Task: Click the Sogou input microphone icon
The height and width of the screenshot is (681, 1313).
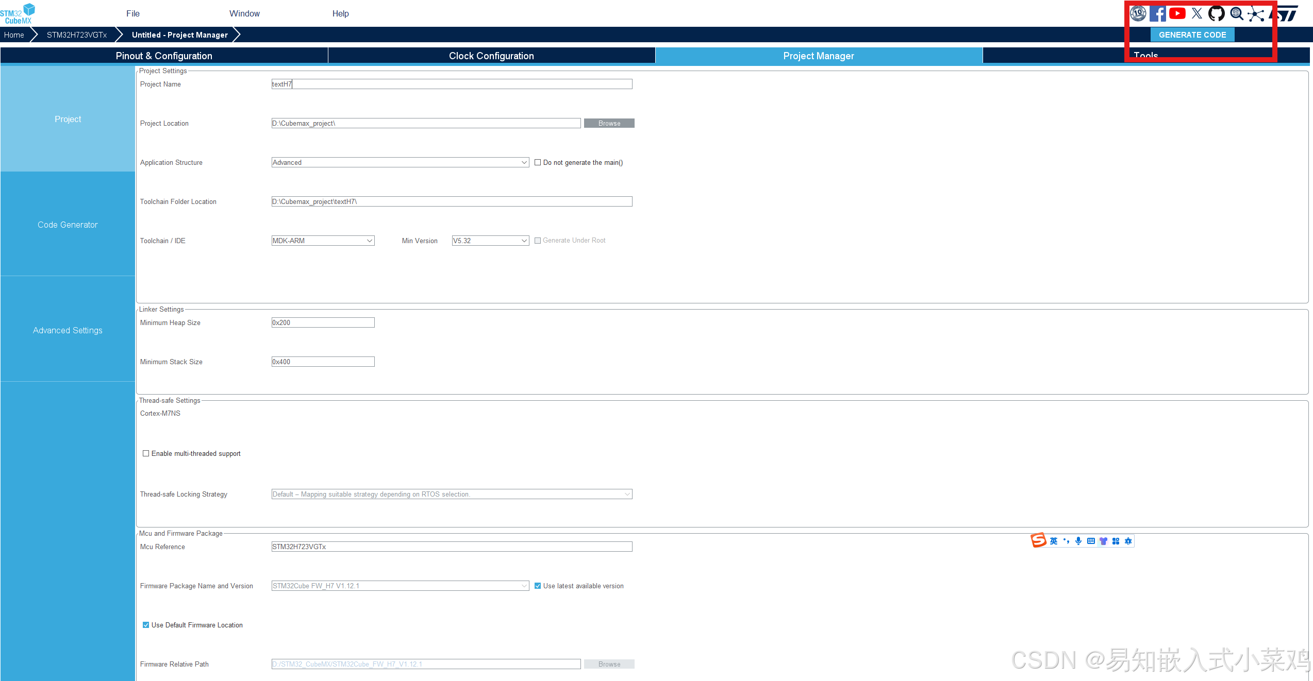Action: (1078, 541)
